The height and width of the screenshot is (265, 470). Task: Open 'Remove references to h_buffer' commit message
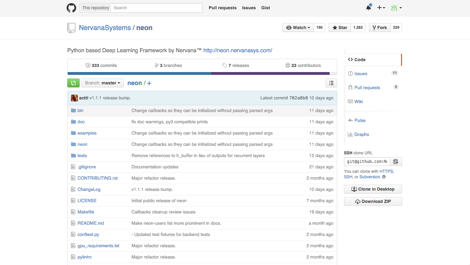tap(198, 156)
